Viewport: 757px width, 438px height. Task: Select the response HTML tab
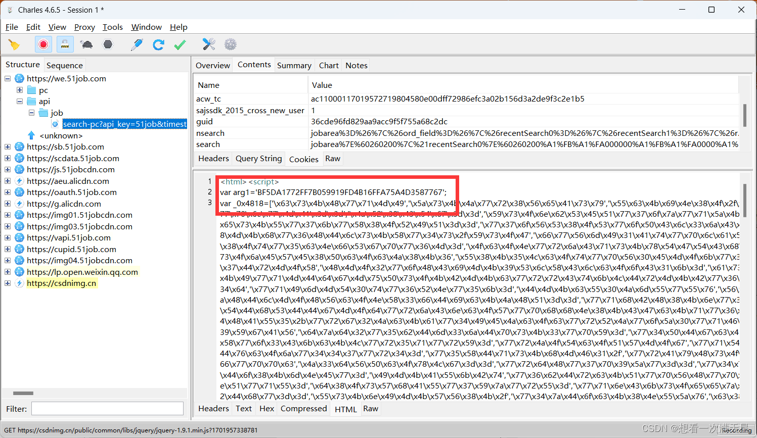346,409
